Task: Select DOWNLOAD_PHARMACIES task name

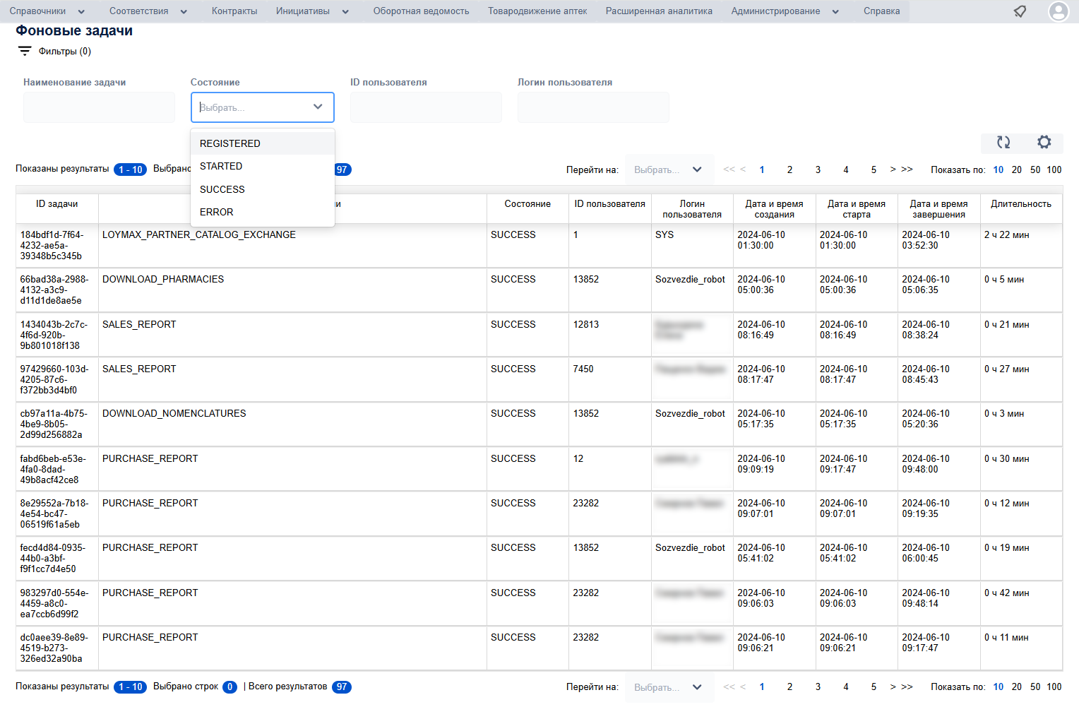Action: 163,280
